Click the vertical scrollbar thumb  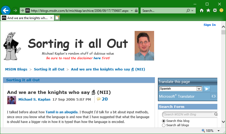223,32
